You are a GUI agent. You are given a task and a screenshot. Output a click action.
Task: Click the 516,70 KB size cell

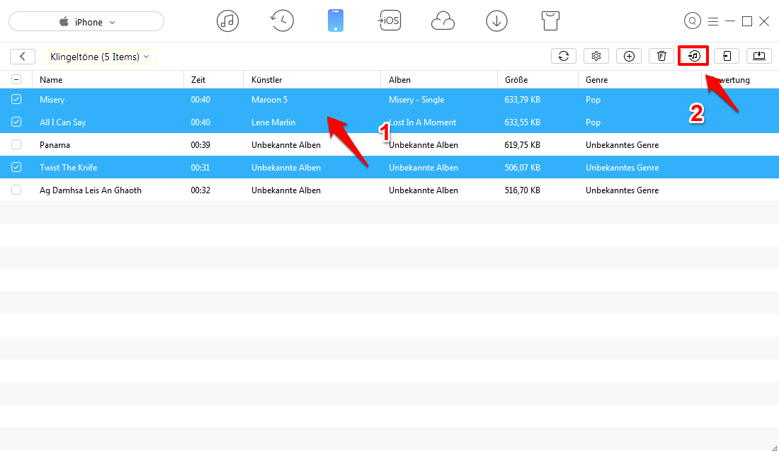(522, 190)
